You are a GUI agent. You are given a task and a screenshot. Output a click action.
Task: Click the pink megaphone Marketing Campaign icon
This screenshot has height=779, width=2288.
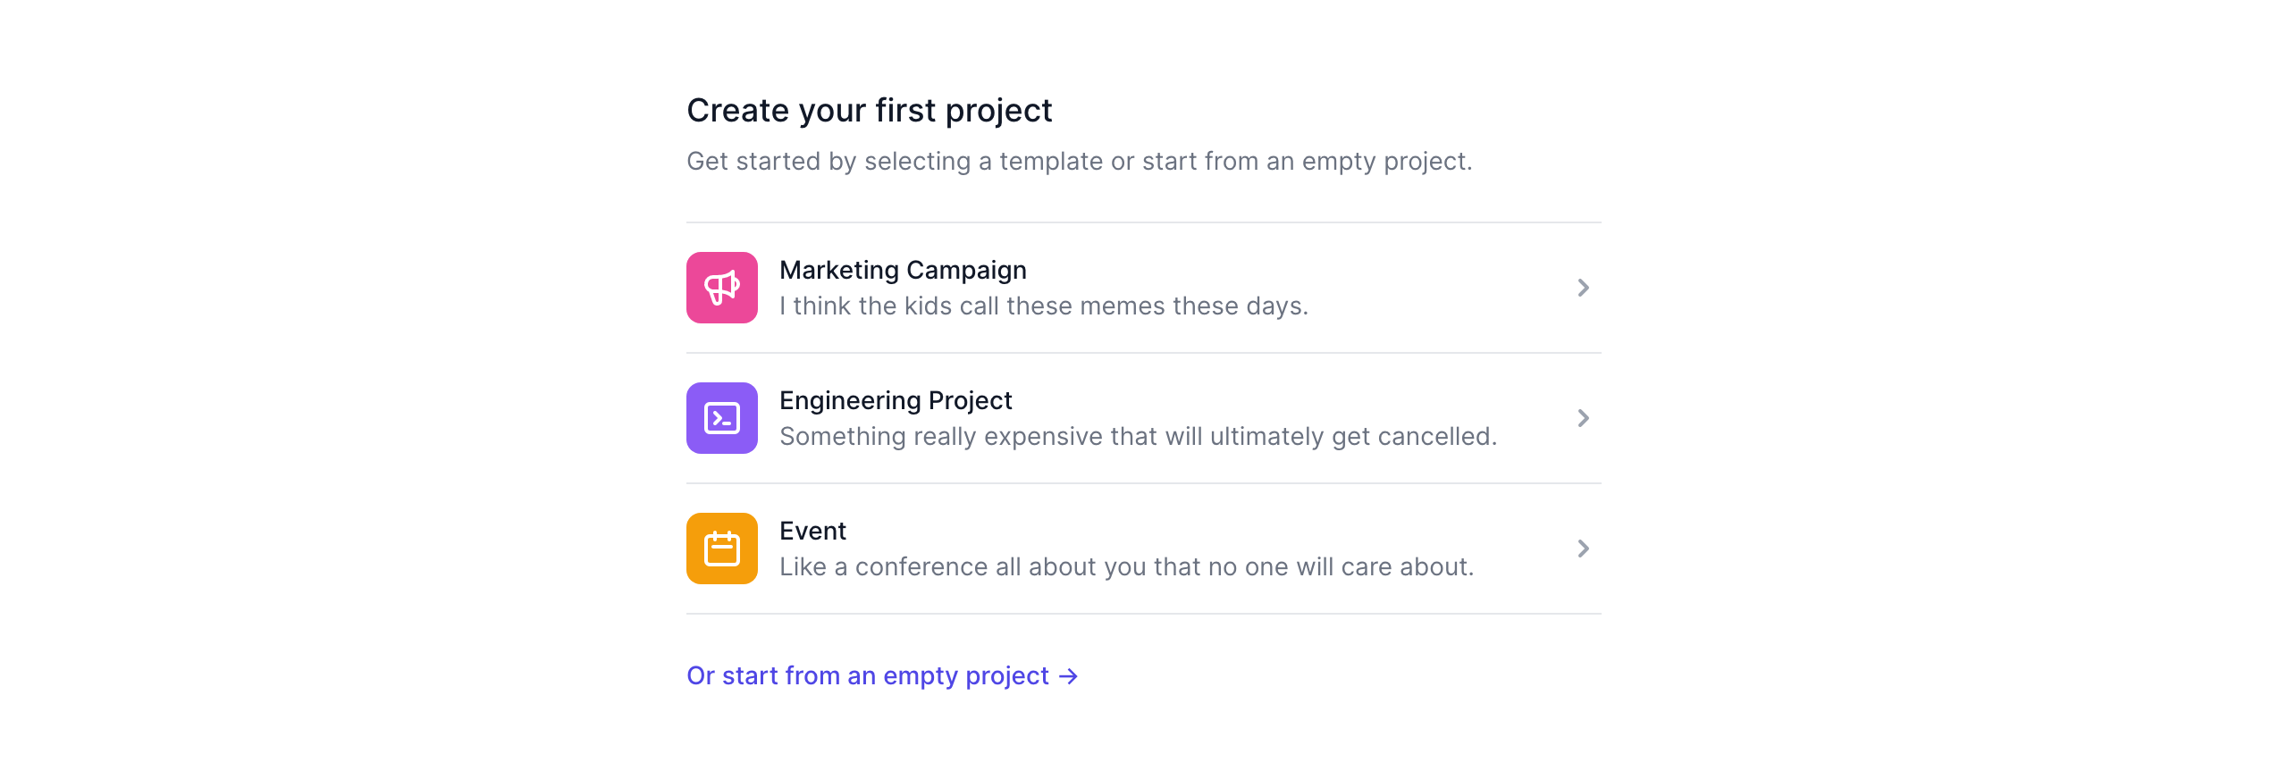pos(722,288)
